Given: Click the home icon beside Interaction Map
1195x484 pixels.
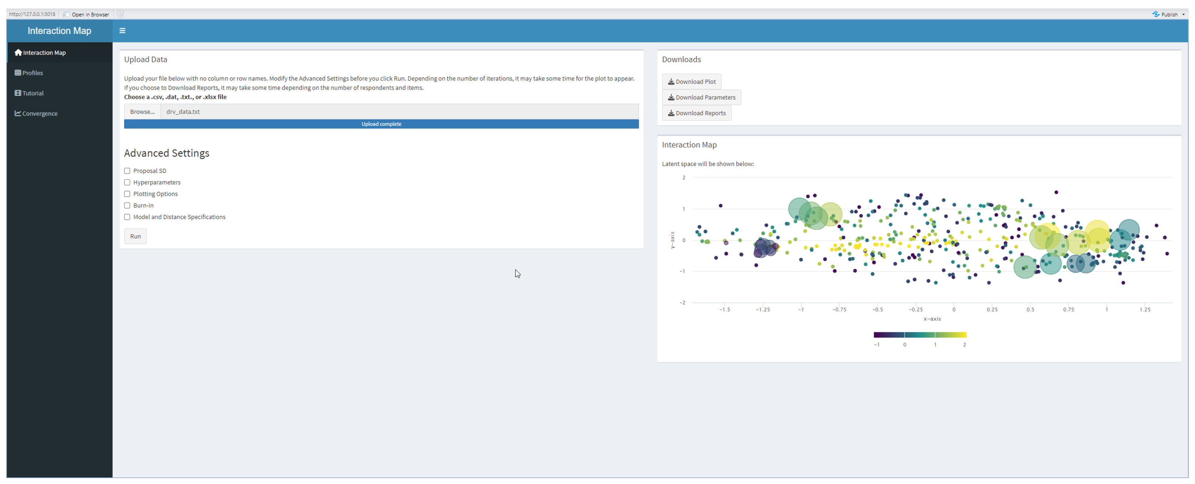Looking at the screenshot, I should (x=18, y=52).
